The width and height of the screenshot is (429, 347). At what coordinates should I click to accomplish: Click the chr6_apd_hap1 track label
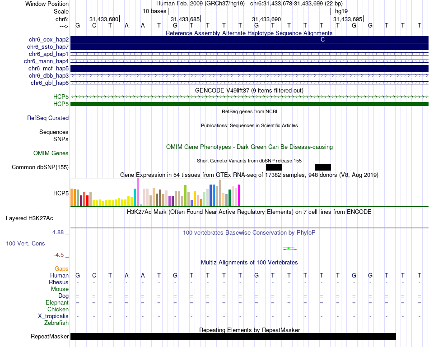point(48,54)
